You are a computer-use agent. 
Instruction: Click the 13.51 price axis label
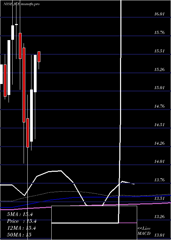[x=159, y=199]
